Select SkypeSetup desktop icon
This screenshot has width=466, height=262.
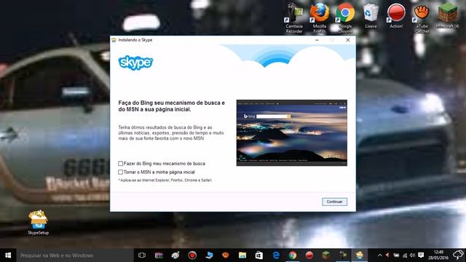click(x=38, y=223)
